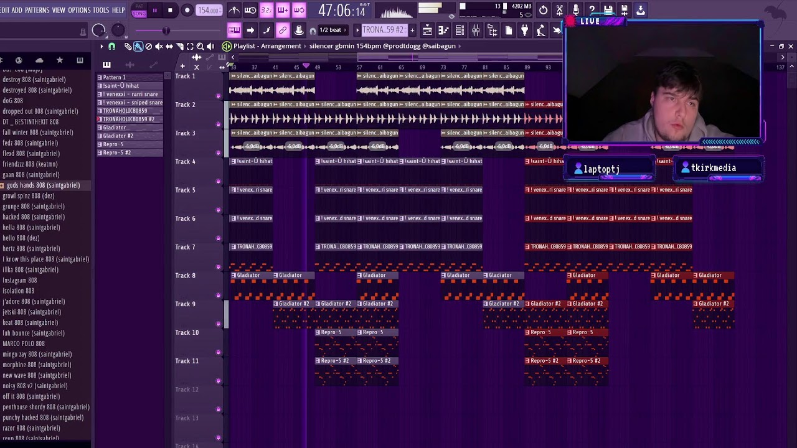Select Pattern 1 in the picker
797x448 pixels.
point(130,77)
